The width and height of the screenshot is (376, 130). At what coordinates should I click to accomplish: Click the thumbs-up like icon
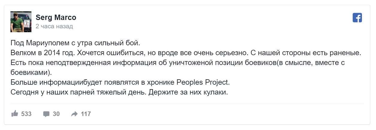[14, 114]
